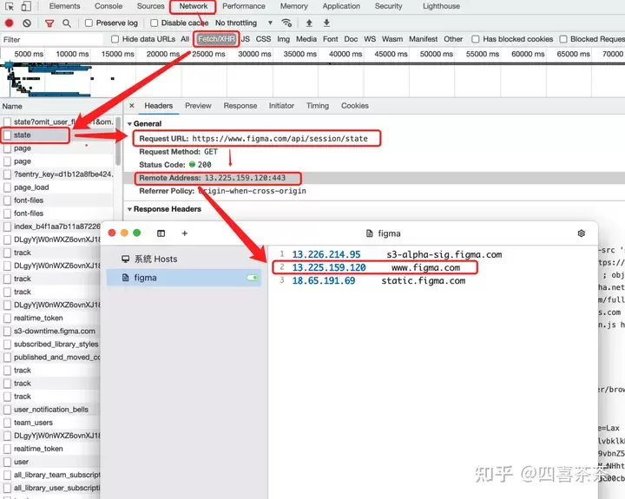The height and width of the screenshot is (499, 625).
Task: Show the Headers tab
Action: pyautogui.click(x=159, y=106)
